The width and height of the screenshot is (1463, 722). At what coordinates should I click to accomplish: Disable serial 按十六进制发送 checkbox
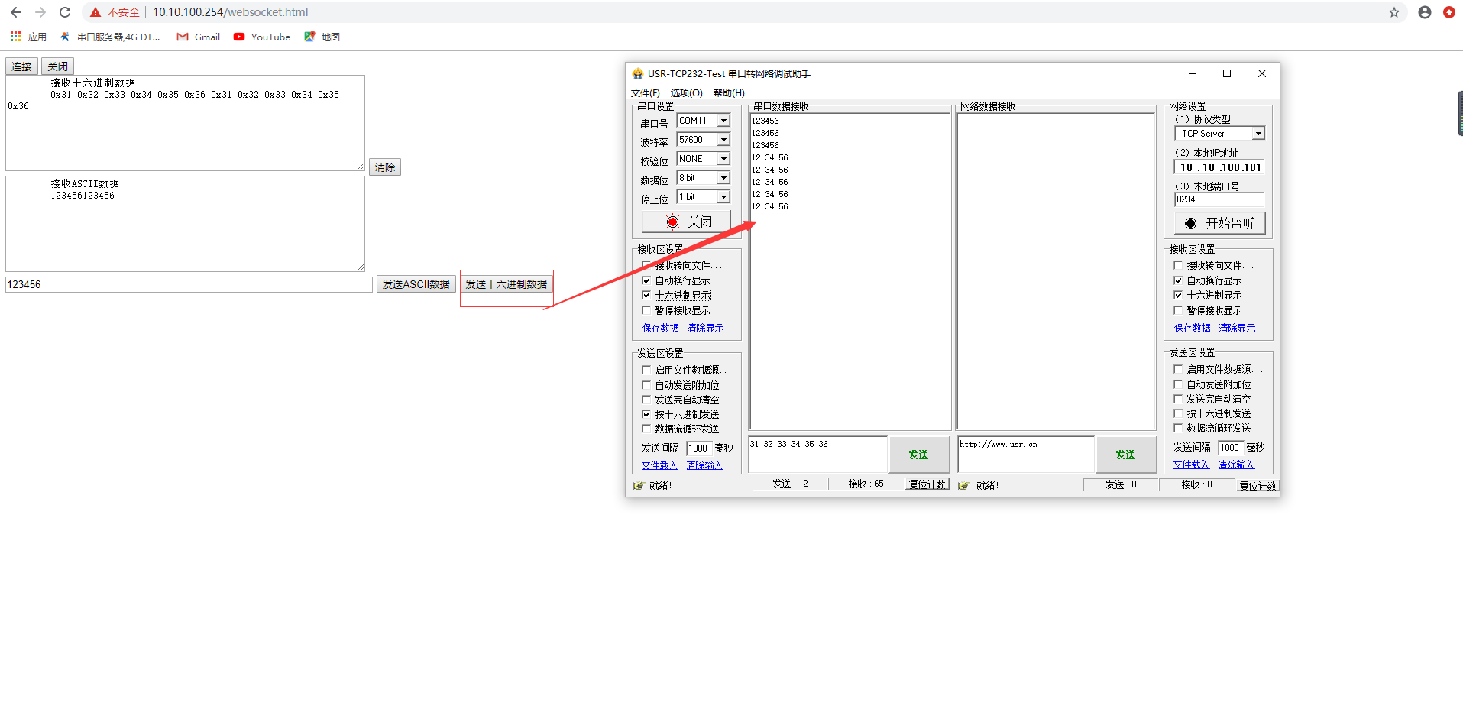click(x=646, y=414)
